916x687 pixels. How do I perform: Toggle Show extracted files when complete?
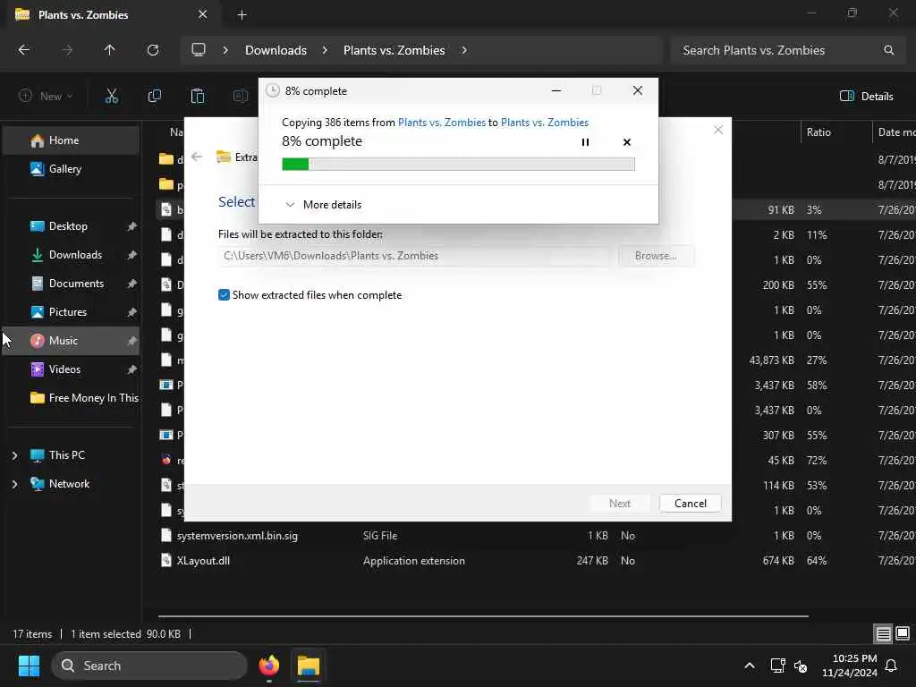click(224, 295)
